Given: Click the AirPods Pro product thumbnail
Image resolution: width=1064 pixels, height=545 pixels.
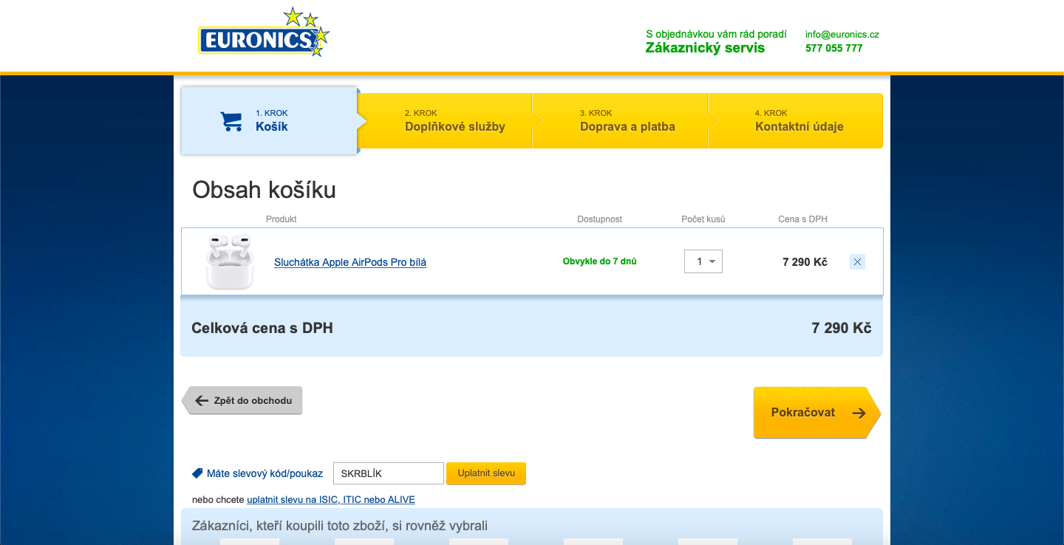Looking at the screenshot, I should [x=230, y=261].
